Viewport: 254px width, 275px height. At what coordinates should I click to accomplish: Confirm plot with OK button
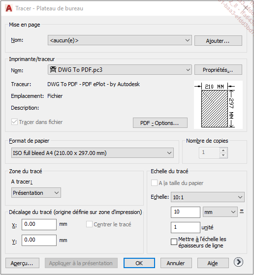(x=139, y=263)
